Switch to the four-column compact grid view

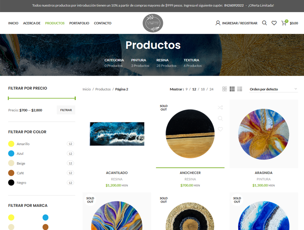pyautogui.click(x=240, y=89)
